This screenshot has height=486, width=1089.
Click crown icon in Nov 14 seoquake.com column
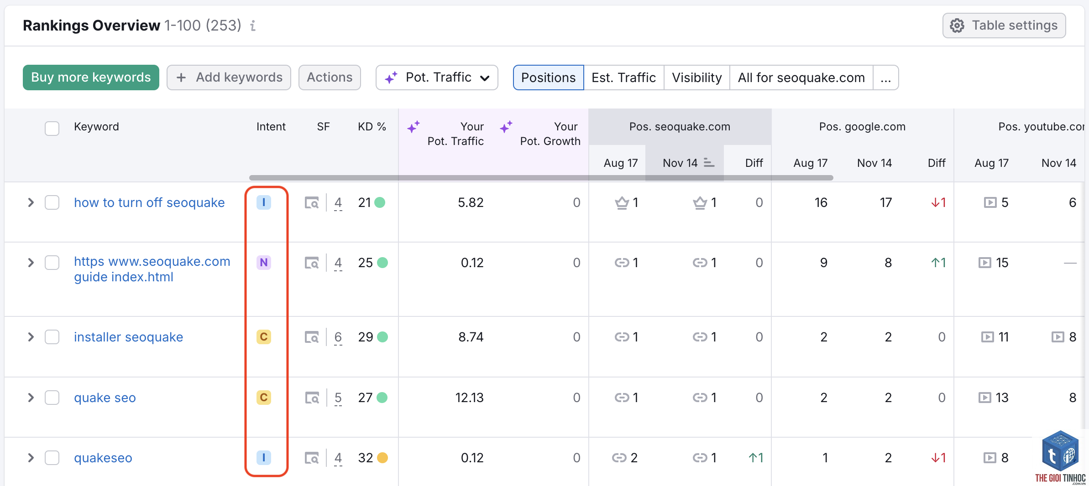700,202
